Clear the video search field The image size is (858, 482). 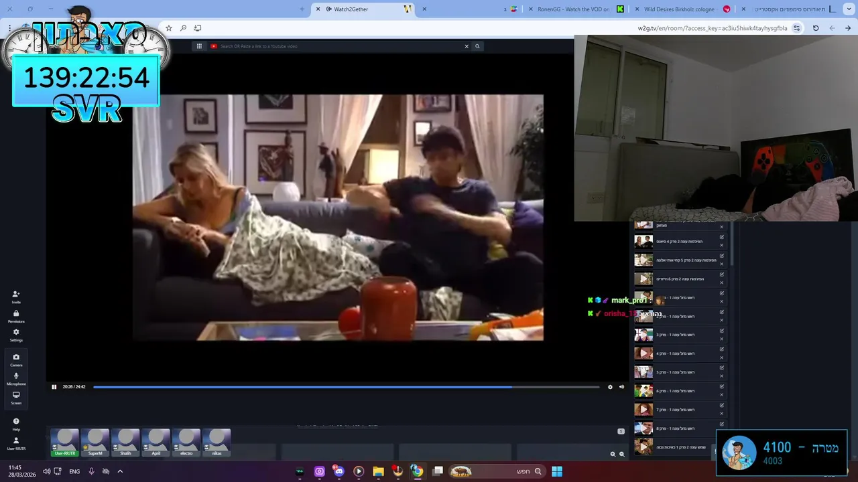coord(467,46)
